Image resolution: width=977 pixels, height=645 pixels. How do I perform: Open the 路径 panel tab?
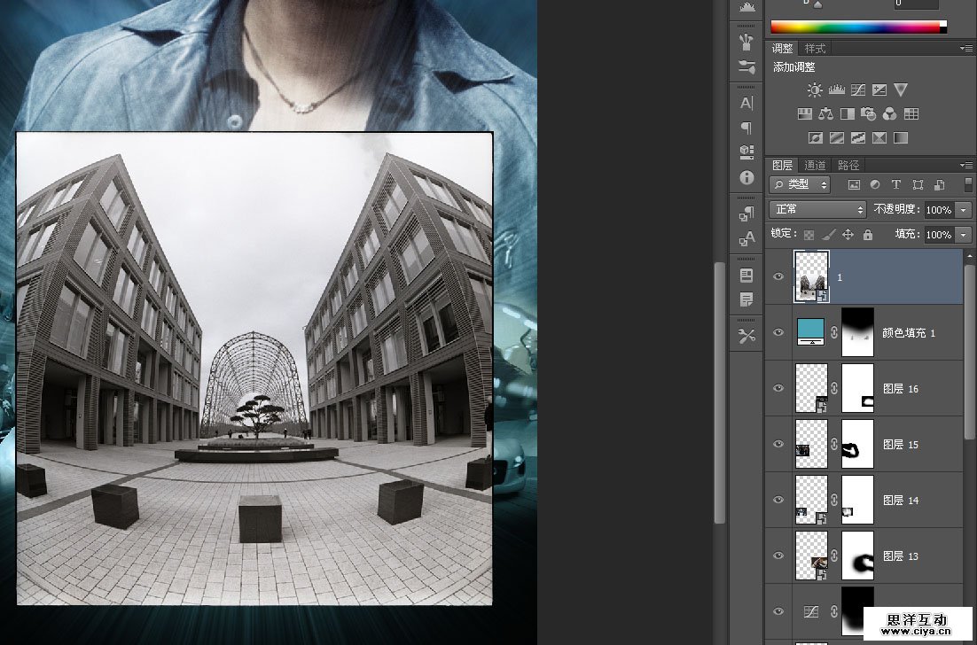point(848,165)
